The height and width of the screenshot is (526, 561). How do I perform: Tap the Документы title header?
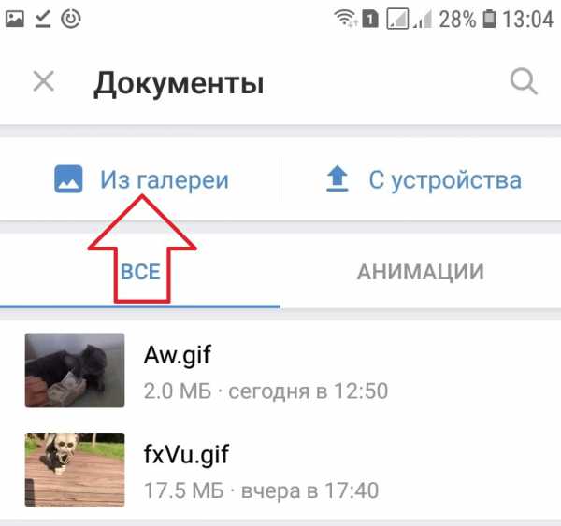179,84
